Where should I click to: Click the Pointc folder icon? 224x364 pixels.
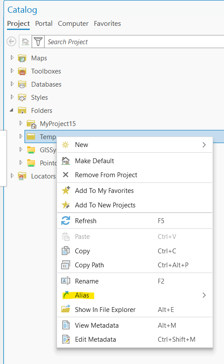tap(31, 163)
